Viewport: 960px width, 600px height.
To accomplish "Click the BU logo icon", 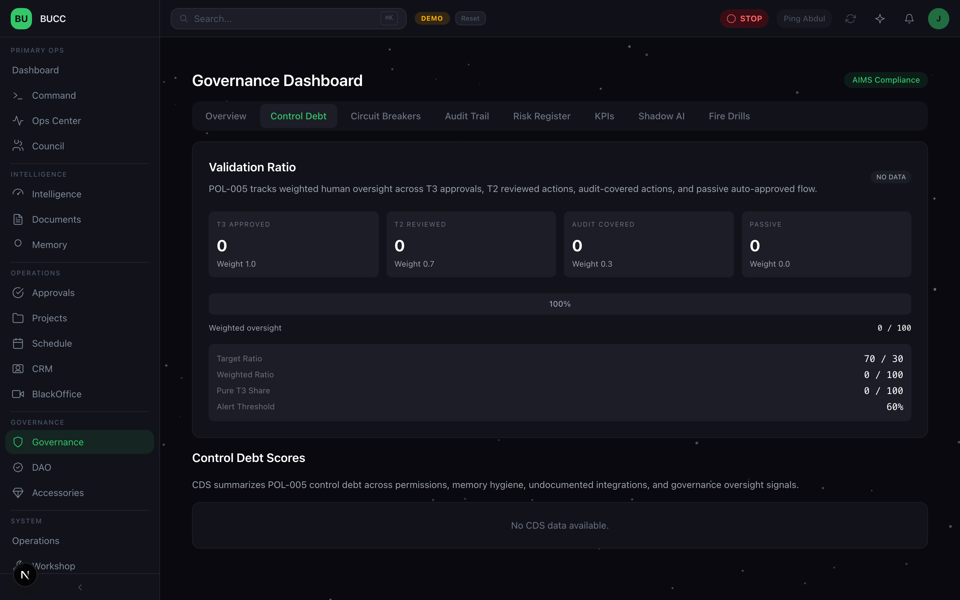I will click(x=21, y=19).
